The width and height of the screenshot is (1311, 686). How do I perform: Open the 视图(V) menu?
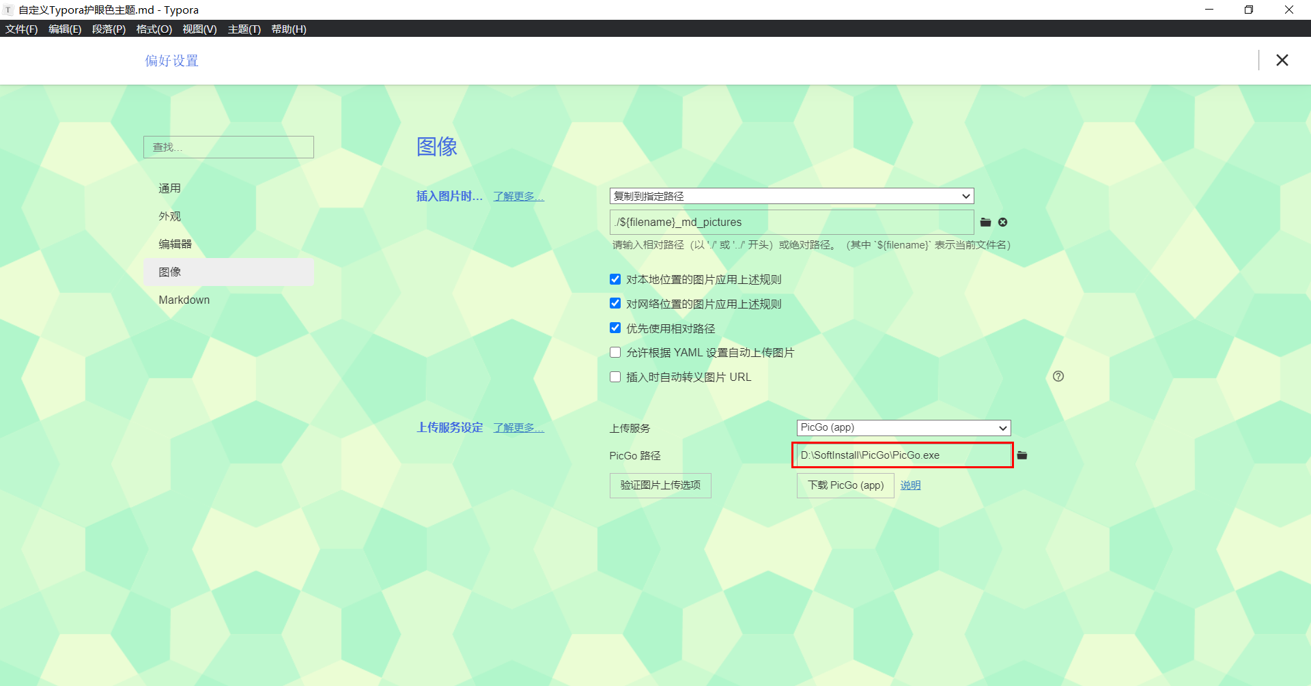coord(199,29)
